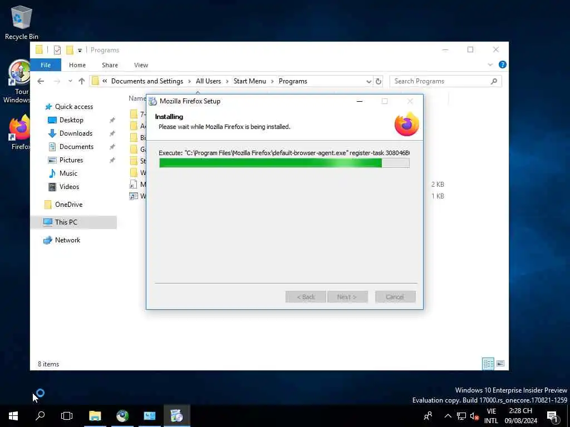Viewport: 570px width, 427px height.
Task: Select Music in the navigation pane
Action: [x=68, y=173]
